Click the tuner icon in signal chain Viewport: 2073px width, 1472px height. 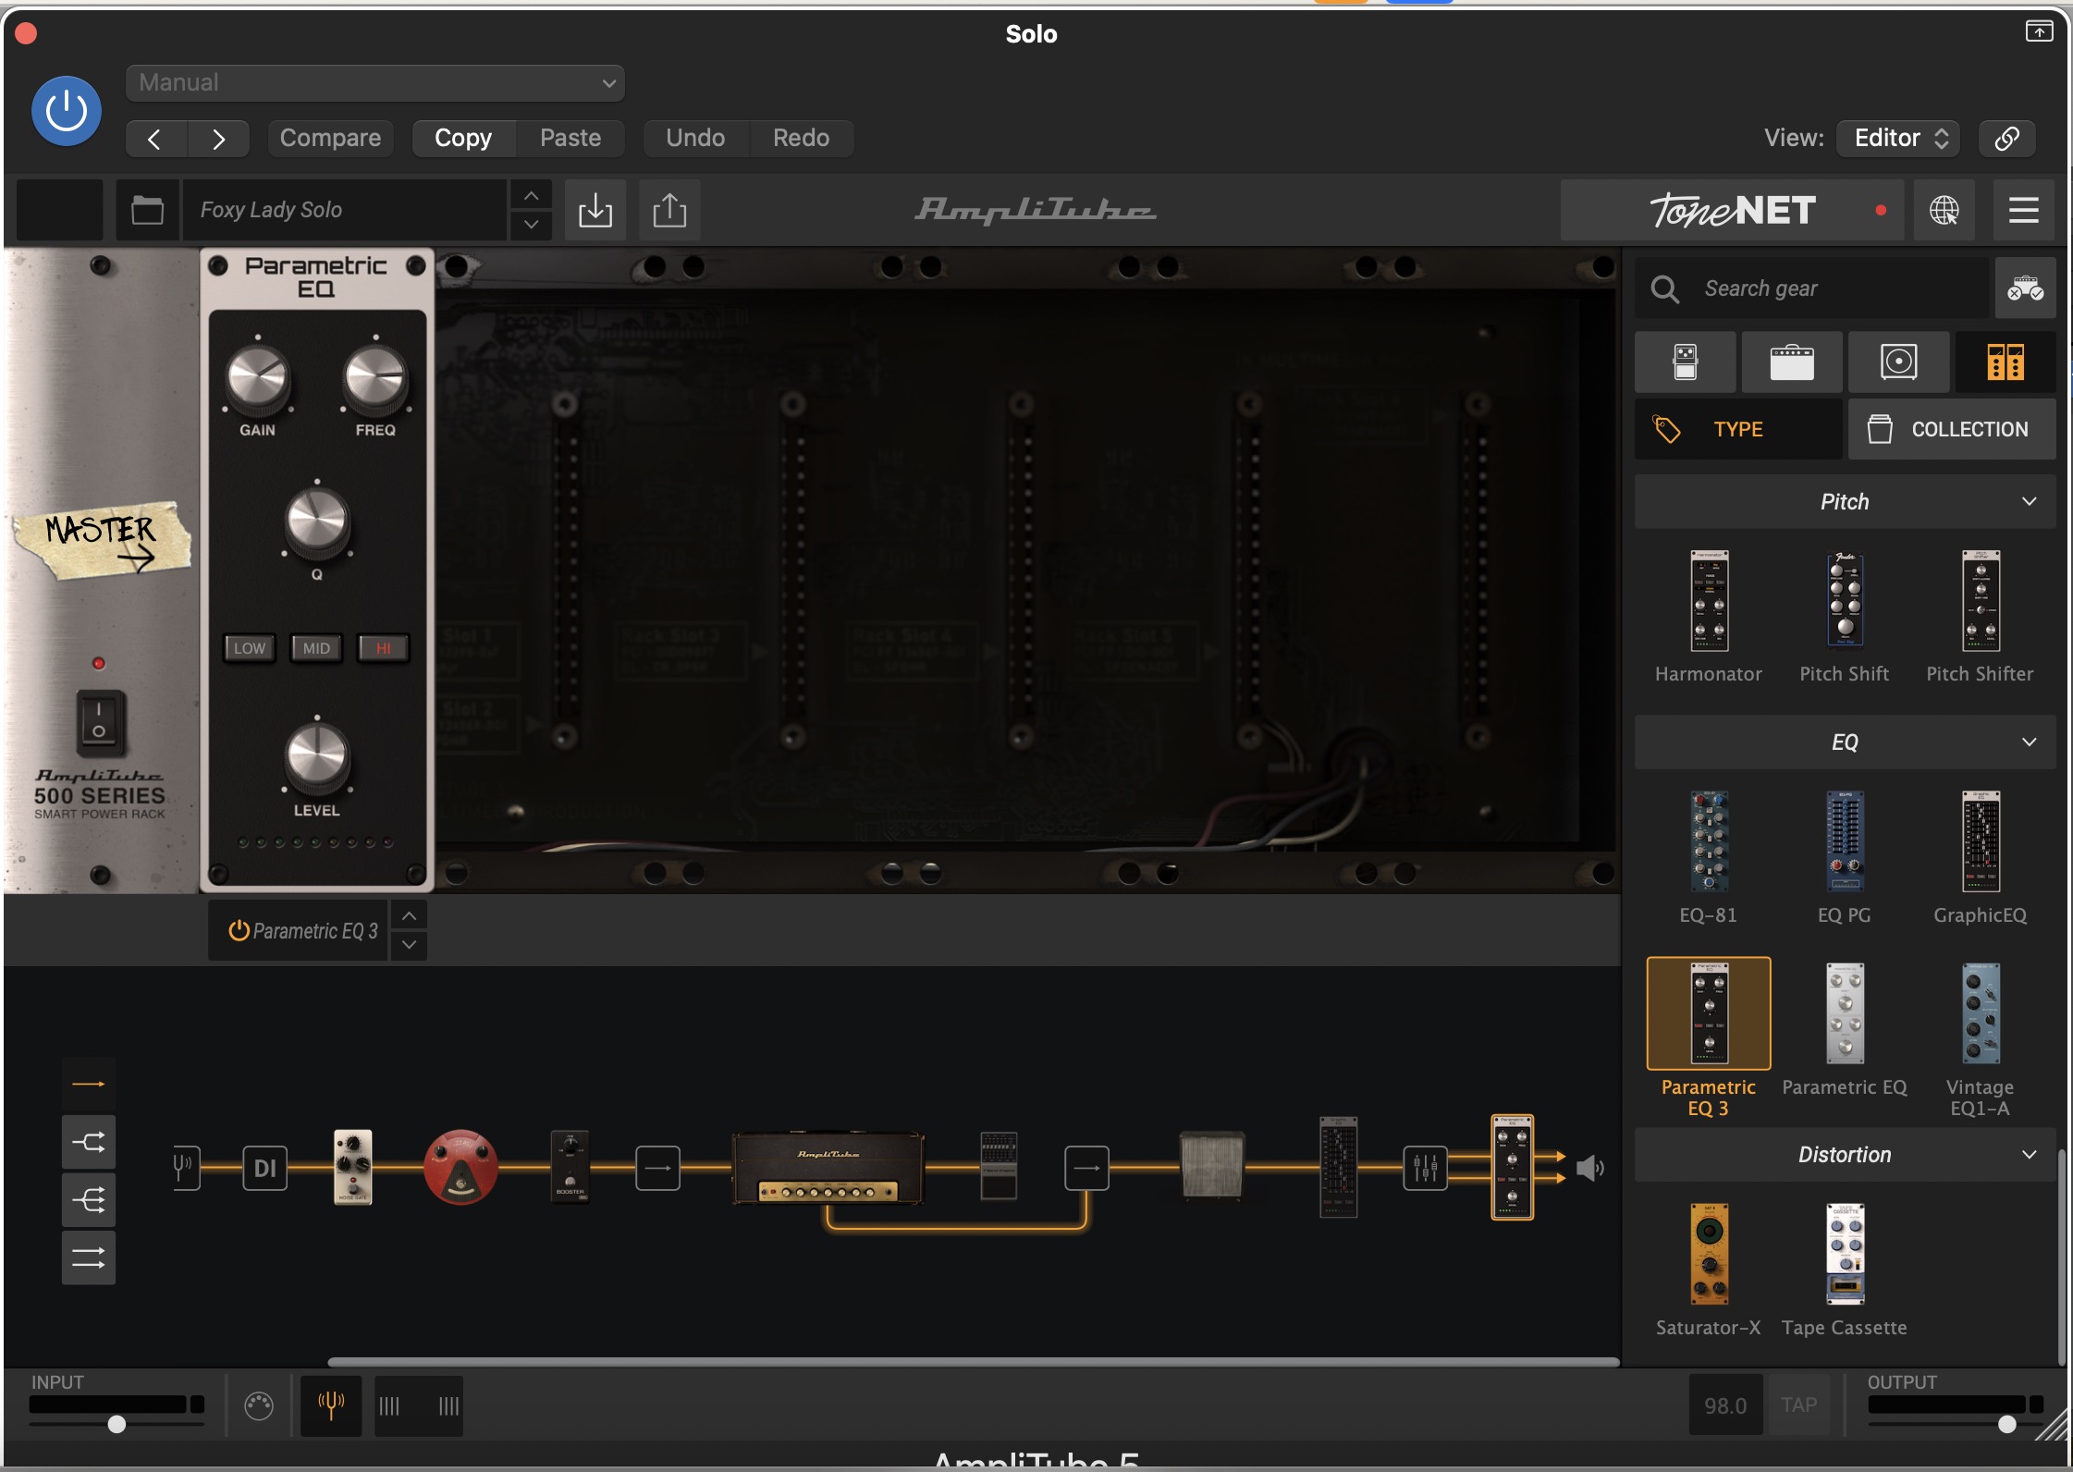point(185,1168)
